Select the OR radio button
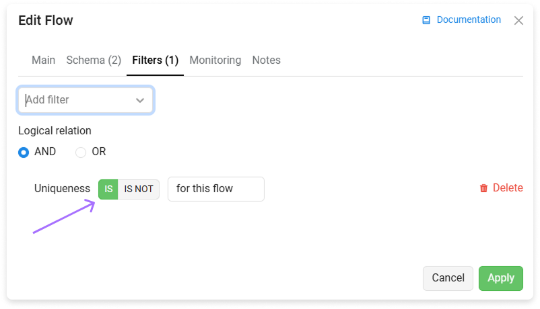The image size is (540, 309). click(81, 152)
